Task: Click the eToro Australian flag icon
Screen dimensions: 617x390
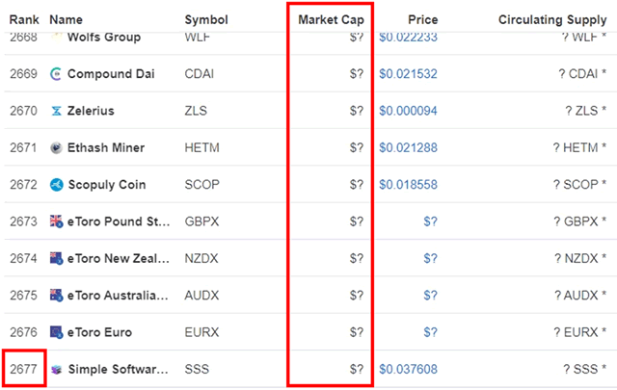Action: click(56, 296)
